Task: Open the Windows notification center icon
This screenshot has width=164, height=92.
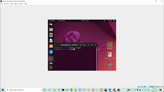Action: click(x=161, y=90)
